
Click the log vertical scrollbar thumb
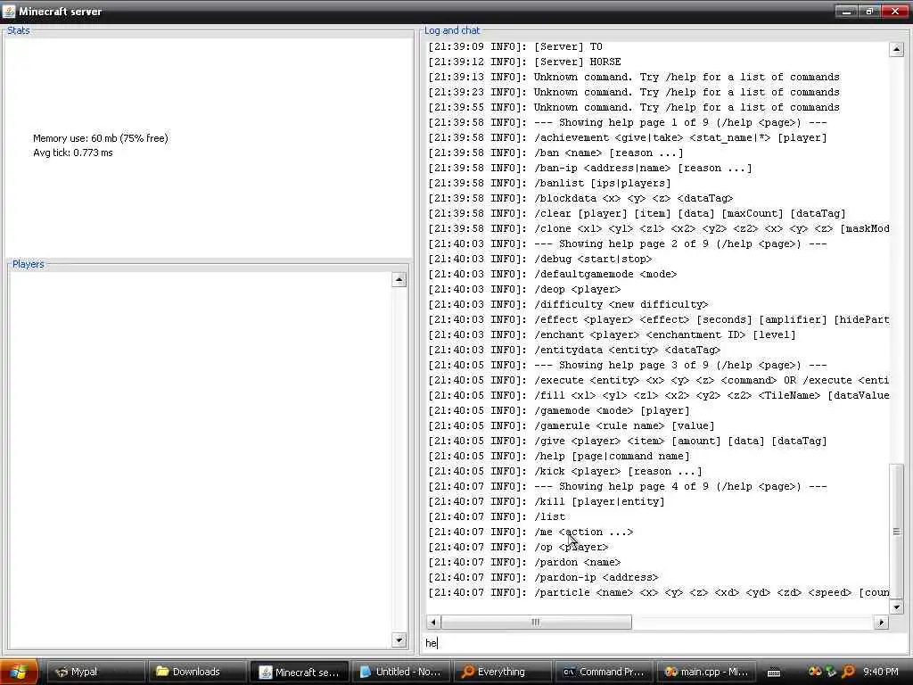896,532
